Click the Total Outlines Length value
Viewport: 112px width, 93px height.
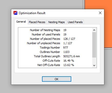tap(72, 56)
